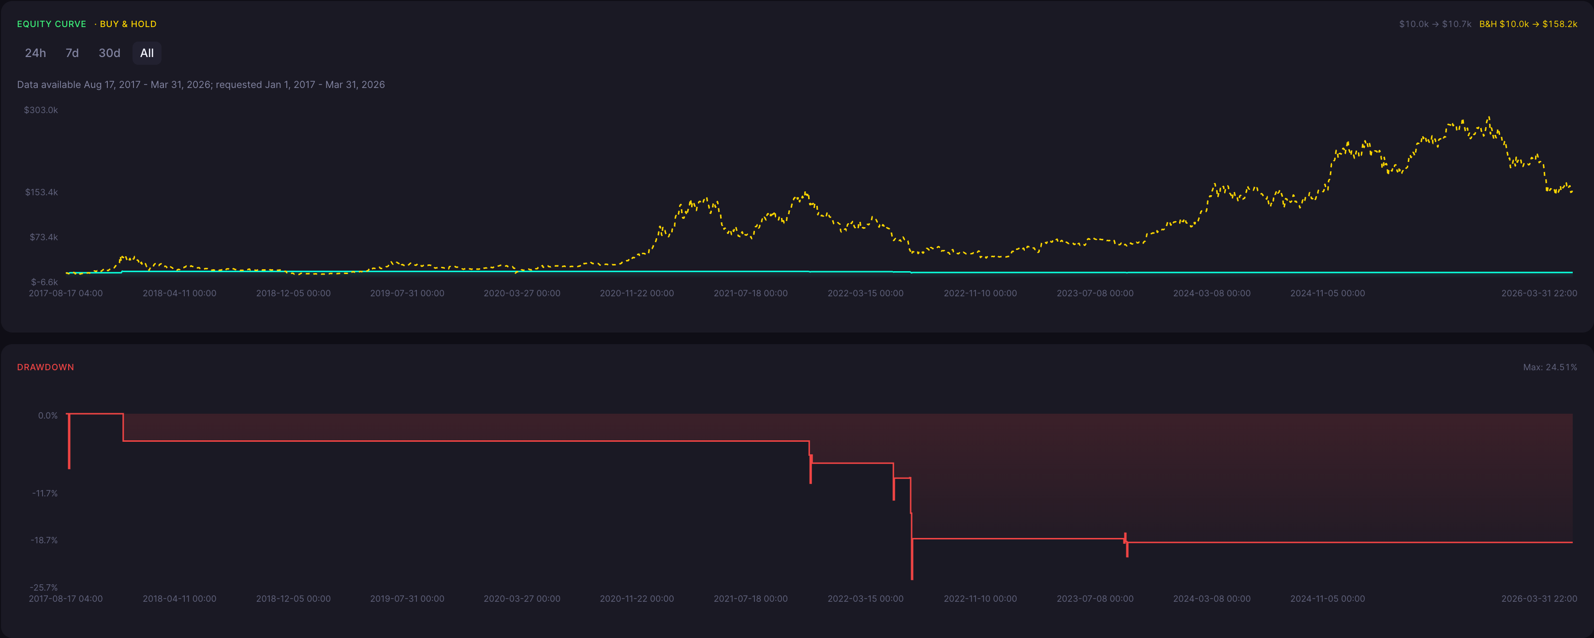1594x638 pixels.
Task: Click the 0.0% drawdown axis label
Action: [48, 416]
